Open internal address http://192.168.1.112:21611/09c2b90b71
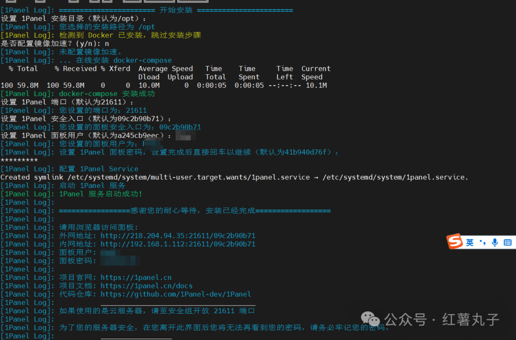516x340 pixels. click(x=178, y=244)
